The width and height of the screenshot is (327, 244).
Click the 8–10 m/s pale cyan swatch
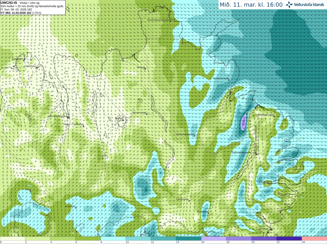tap(113, 239)
